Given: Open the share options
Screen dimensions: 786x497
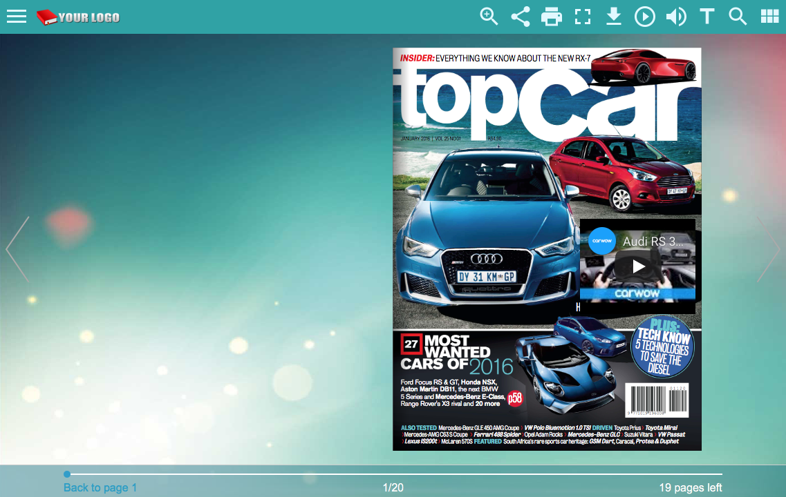Looking at the screenshot, I should click(521, 17).
